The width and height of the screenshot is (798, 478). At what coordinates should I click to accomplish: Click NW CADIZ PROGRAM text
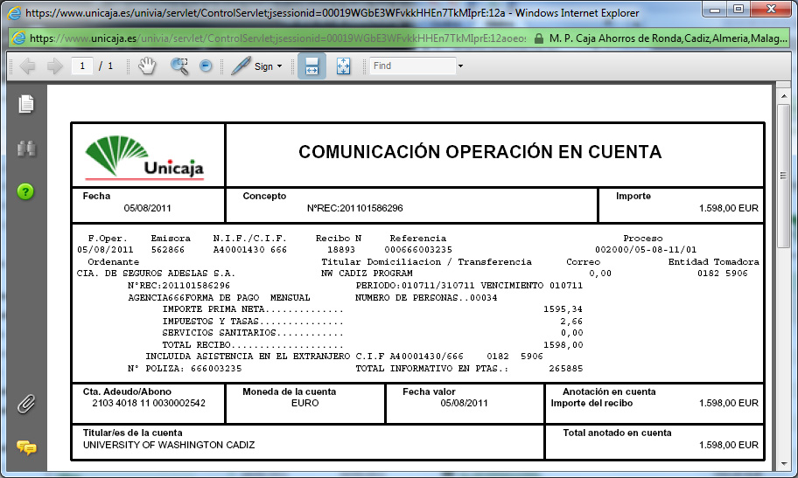click(x=367, y=274)
